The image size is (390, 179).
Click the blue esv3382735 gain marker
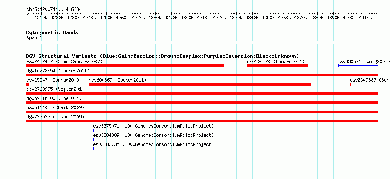point(94,149)
